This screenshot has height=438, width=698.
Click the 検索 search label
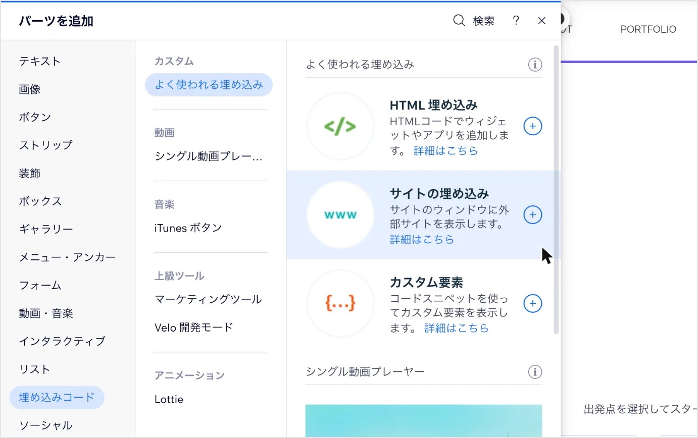(x=484, y=21)
